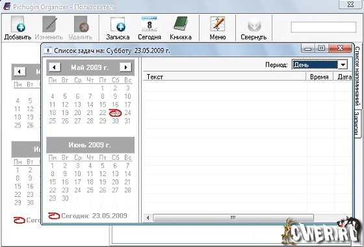Sort by the Текст column header
The image size is (364, 247).
tap(225, 77)
